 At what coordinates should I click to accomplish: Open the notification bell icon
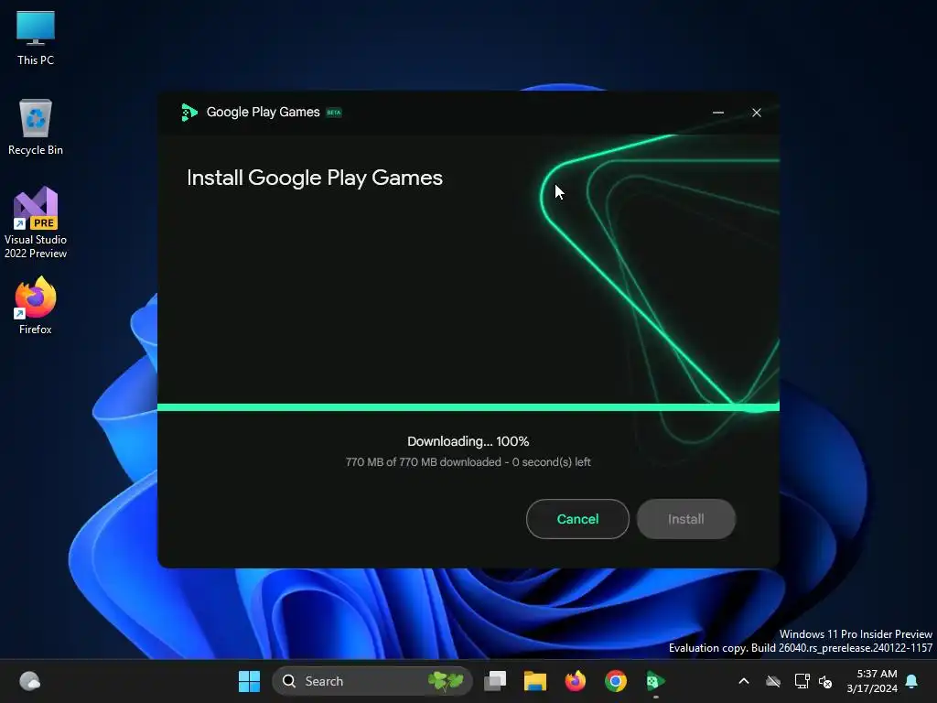(912, 681)
